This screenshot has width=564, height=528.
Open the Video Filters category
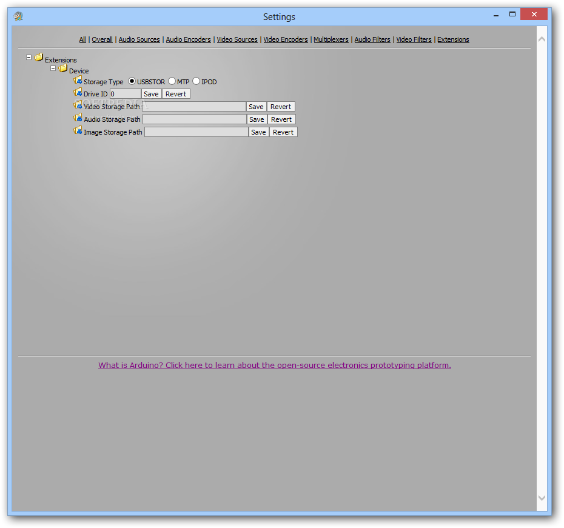(x=414, y=39)
